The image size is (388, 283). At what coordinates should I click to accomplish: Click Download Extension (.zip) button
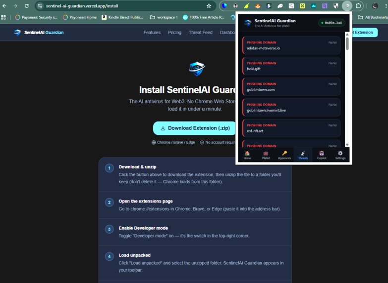click(x=195, y=128)
